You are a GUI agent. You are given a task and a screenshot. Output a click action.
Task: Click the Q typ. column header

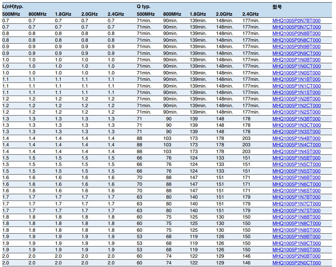tap(143, 6)
